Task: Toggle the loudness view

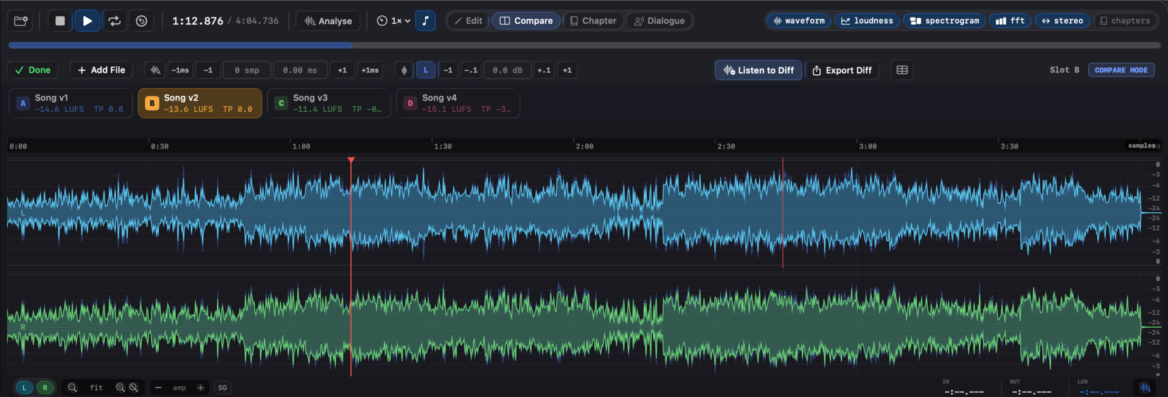Action: click(x=867, y=21)
